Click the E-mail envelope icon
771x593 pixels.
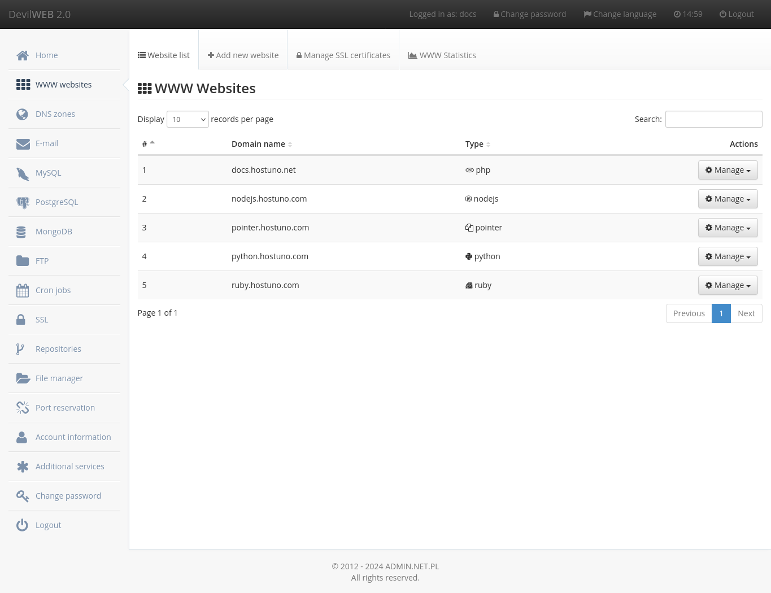[x=23, y=143]
